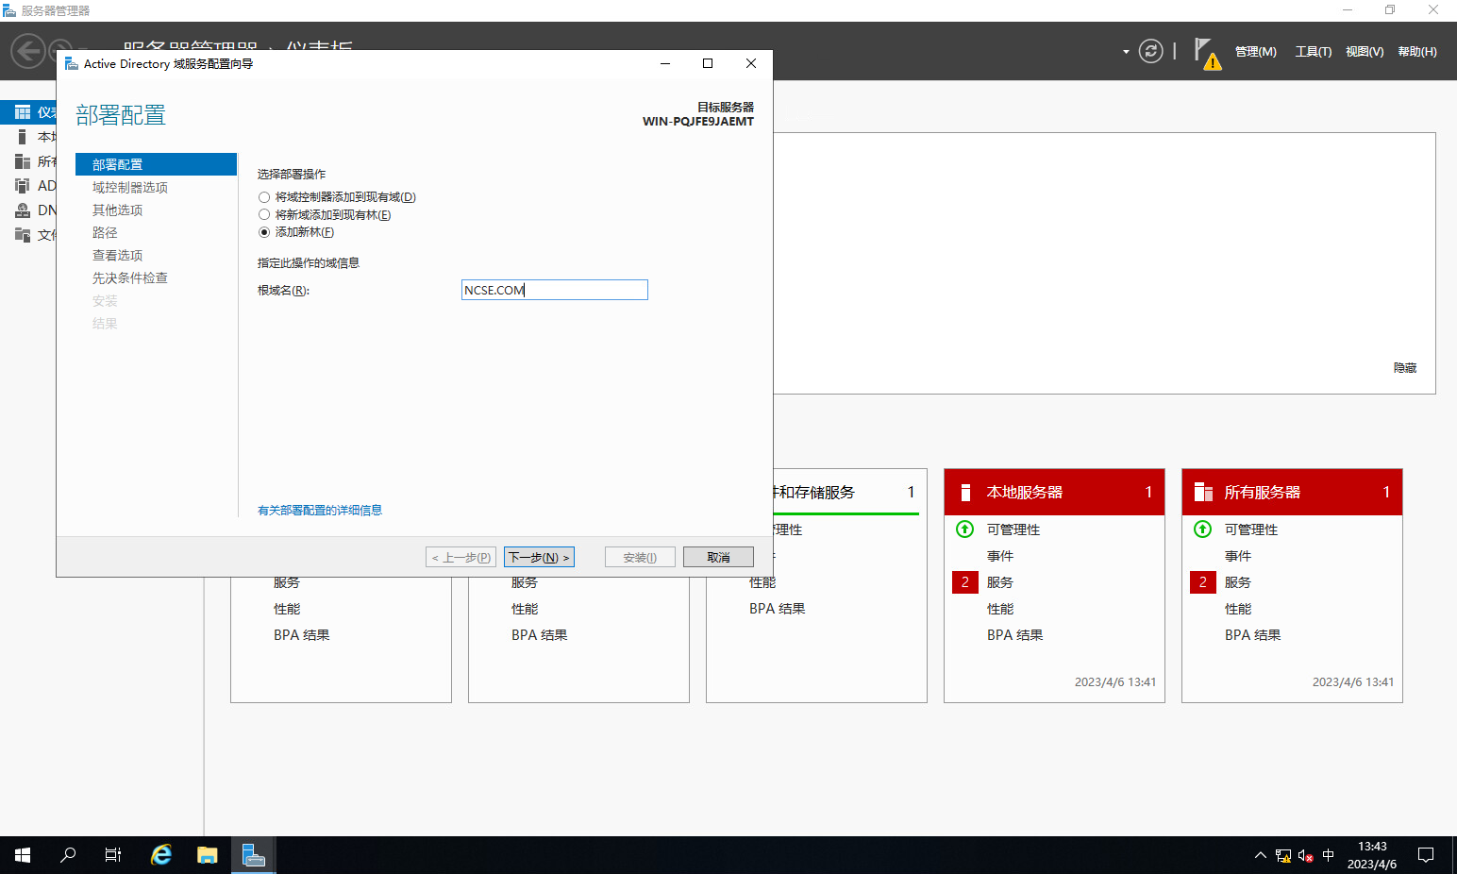Viewport: 1457px width, 874px height.
Task: Click the 下一步(N) button
Action: pyautogui.click(x=539, y=558)
